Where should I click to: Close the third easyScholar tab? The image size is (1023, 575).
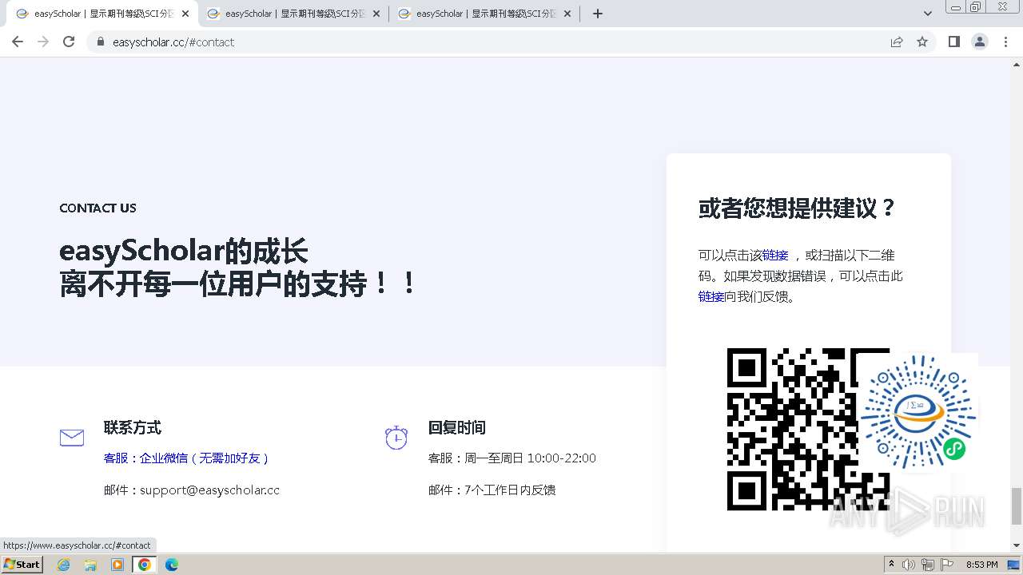pyautogui.click(x=567, y=14)
